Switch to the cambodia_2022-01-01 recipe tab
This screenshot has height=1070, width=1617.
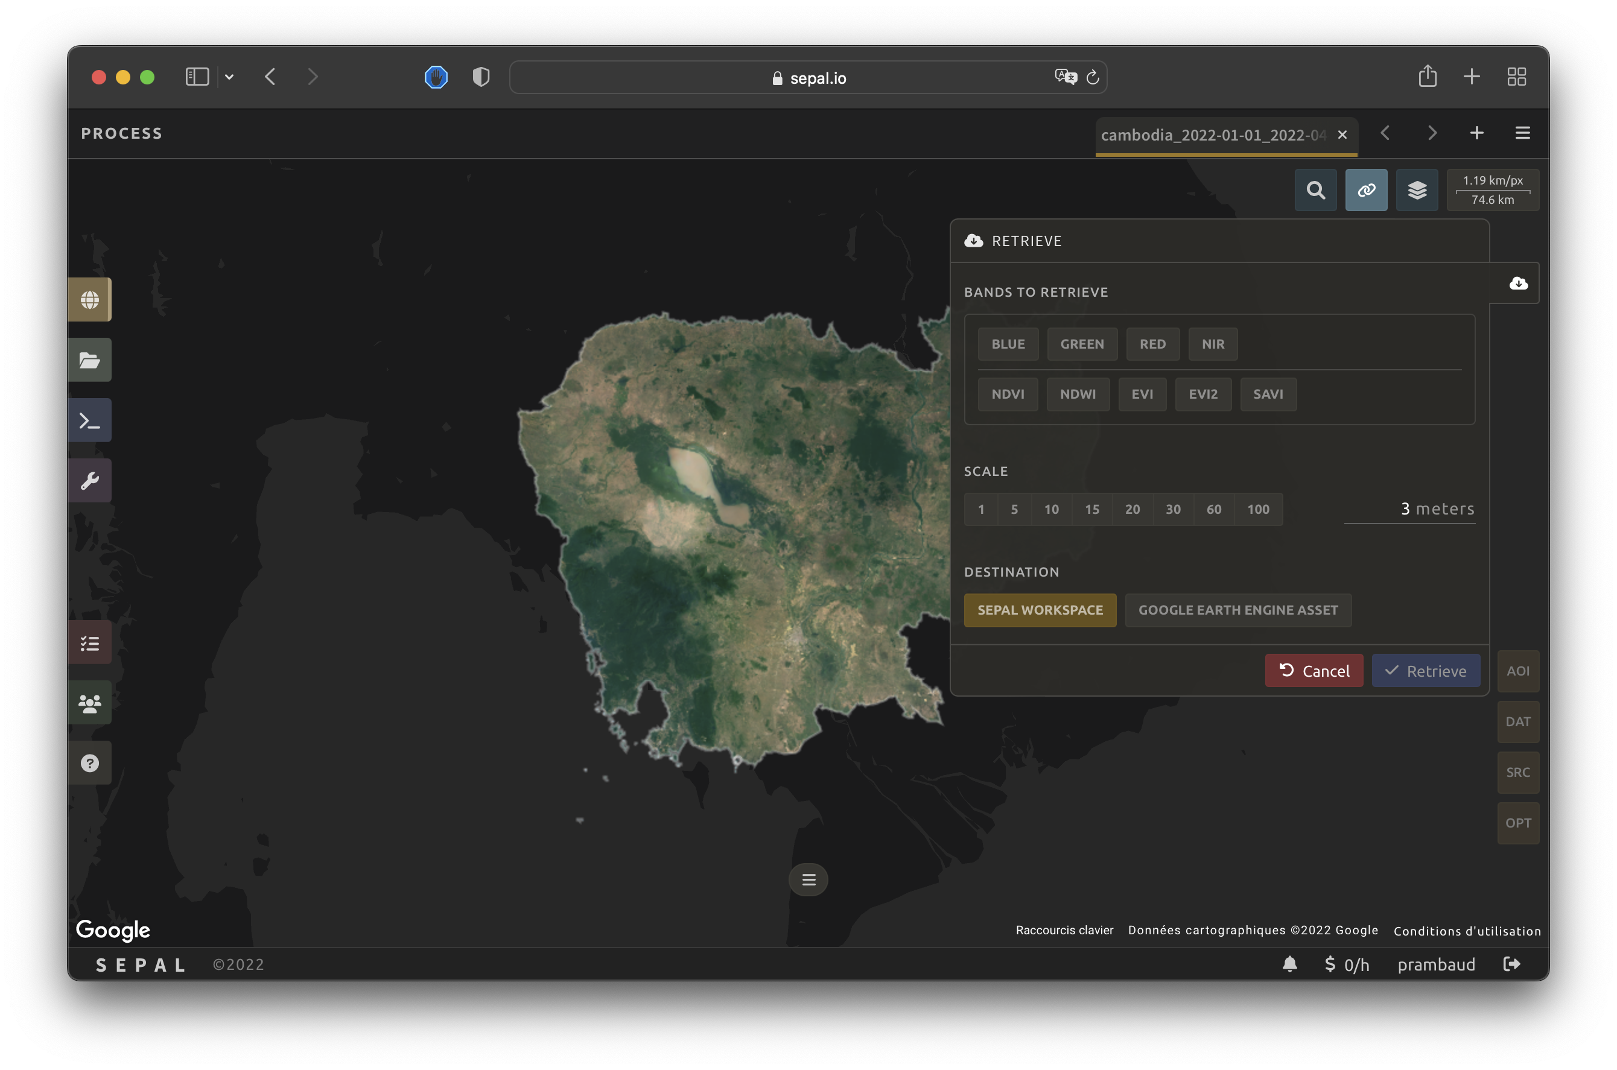[x=1212, y=135]
